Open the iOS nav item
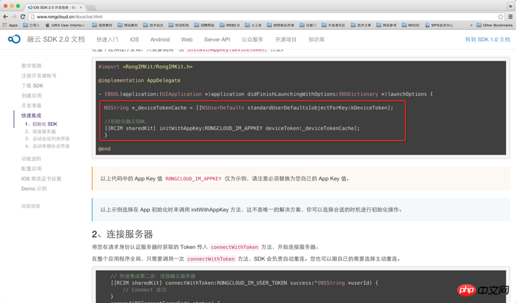Image resolution: width=516 pixels, height=303 pixels. pyautogui.click(x=134, y=39)
